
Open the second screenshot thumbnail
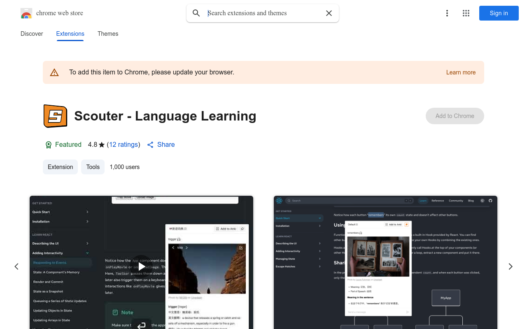(x=385, y=262)
